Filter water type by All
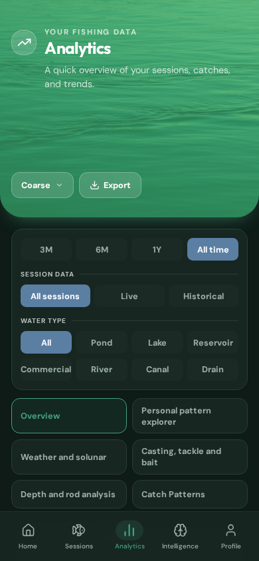The width and height of the screenshot is (259, 561). pos(46,342)
